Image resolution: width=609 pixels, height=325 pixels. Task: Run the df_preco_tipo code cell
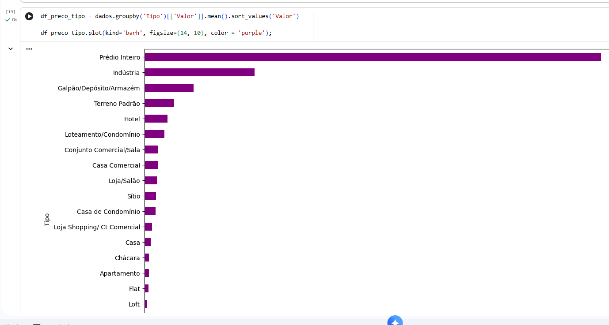(x=29, y=16)
